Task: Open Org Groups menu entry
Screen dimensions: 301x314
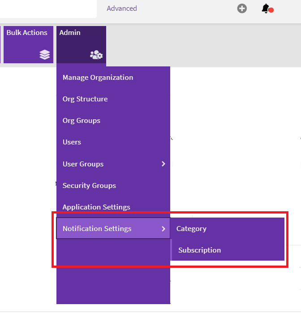Action: [82, 121]
